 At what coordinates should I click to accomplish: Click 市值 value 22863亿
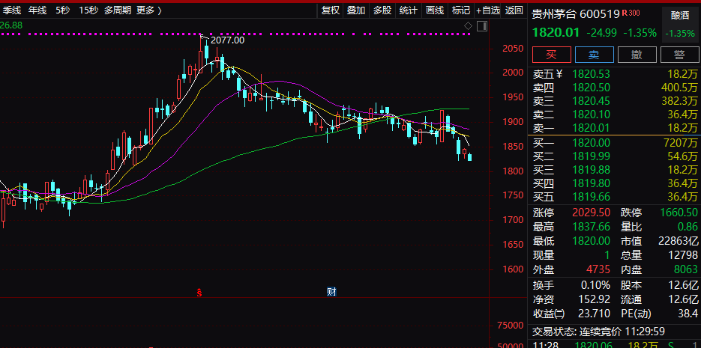coord(678,242)
